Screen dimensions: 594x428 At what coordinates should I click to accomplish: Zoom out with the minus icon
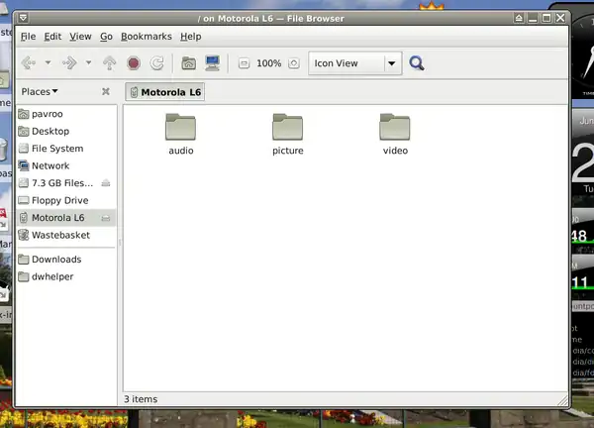[244, 63]
